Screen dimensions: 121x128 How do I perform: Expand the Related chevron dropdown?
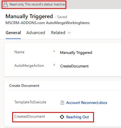click(69, 33)
